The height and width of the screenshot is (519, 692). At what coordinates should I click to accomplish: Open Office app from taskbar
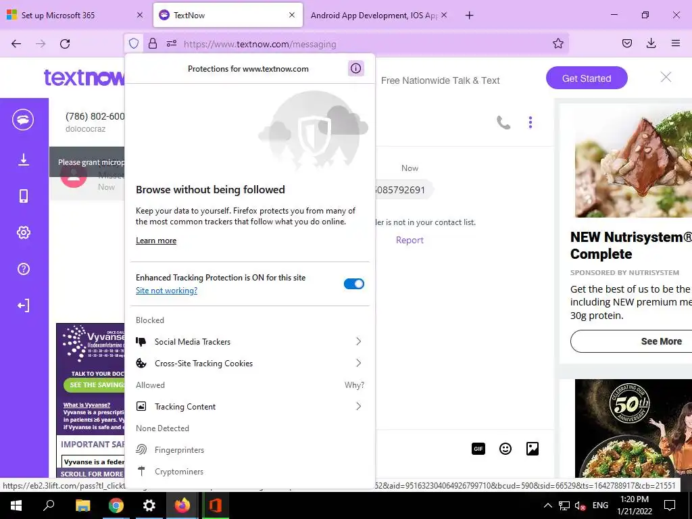[216, 505]
